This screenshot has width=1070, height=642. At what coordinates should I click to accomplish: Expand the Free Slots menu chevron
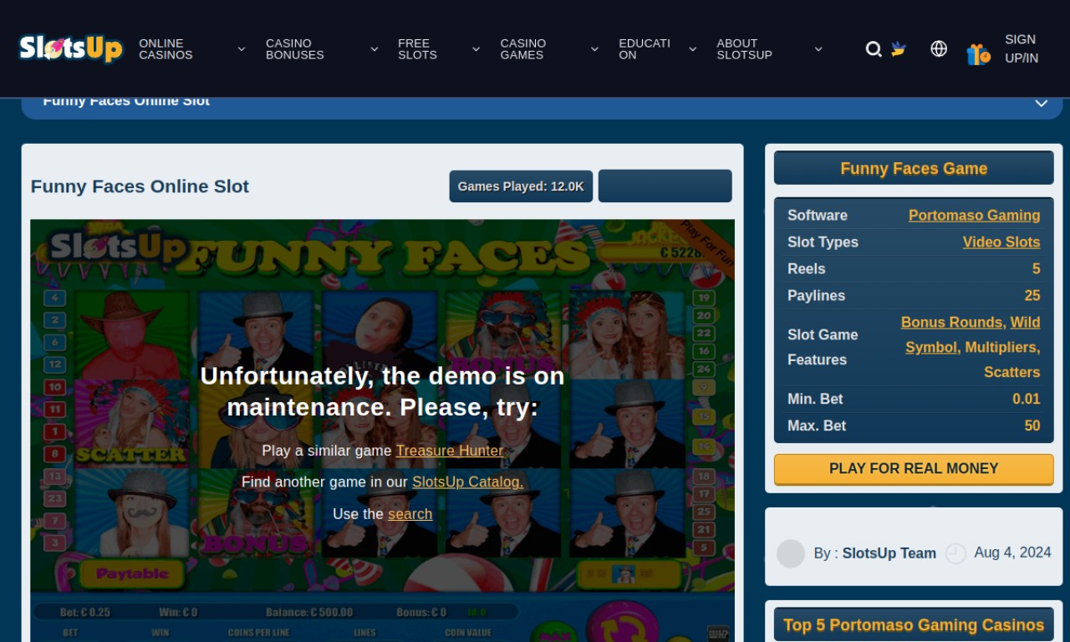[x=476, y=49]
